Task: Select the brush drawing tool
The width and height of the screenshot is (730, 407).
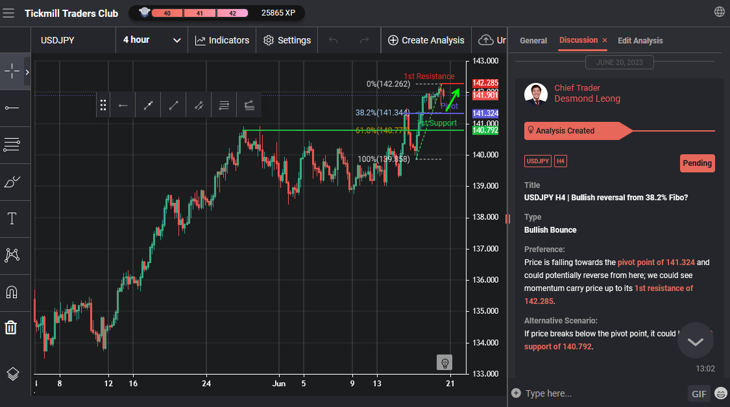Action: coord(12,182)
